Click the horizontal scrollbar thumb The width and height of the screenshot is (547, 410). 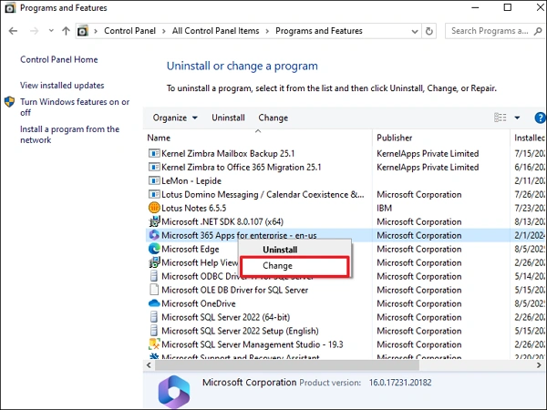point(287,365)
